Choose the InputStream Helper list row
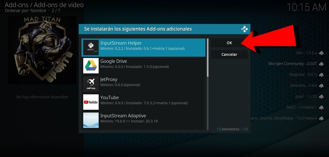 click(x=143, y=48)
